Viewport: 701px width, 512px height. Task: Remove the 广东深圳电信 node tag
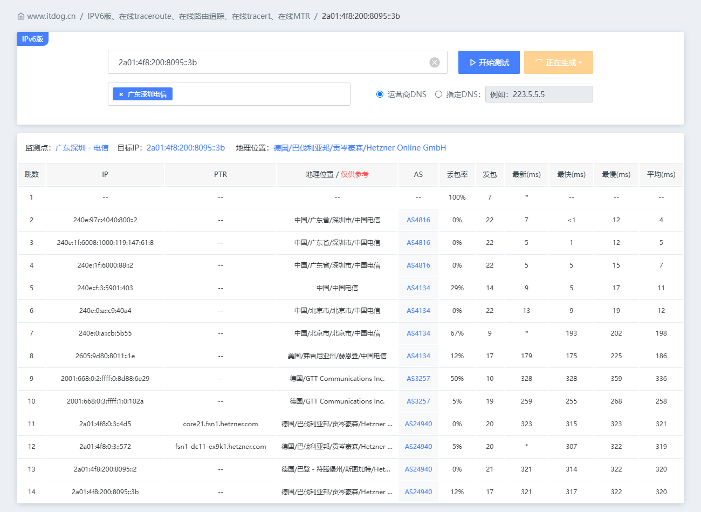click(x=121, y=94)
